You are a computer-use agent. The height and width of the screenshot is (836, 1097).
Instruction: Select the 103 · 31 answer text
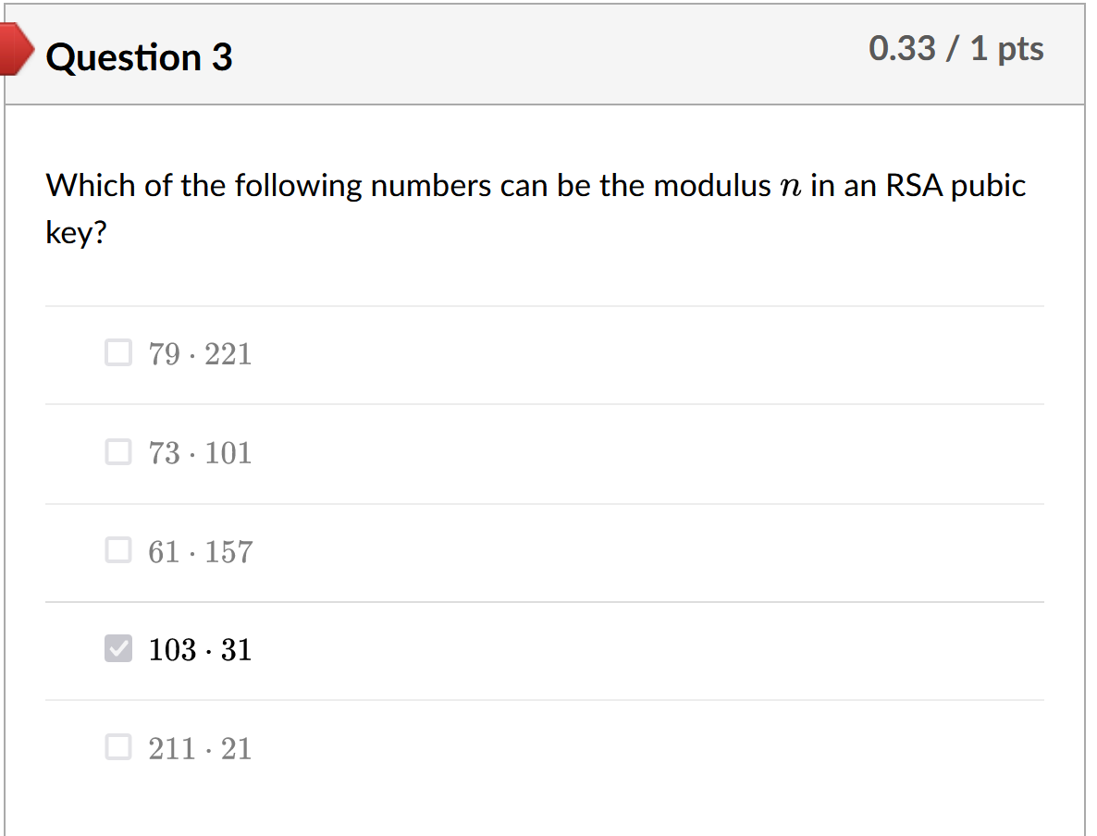pyautogui.click(x=200, y=648)
